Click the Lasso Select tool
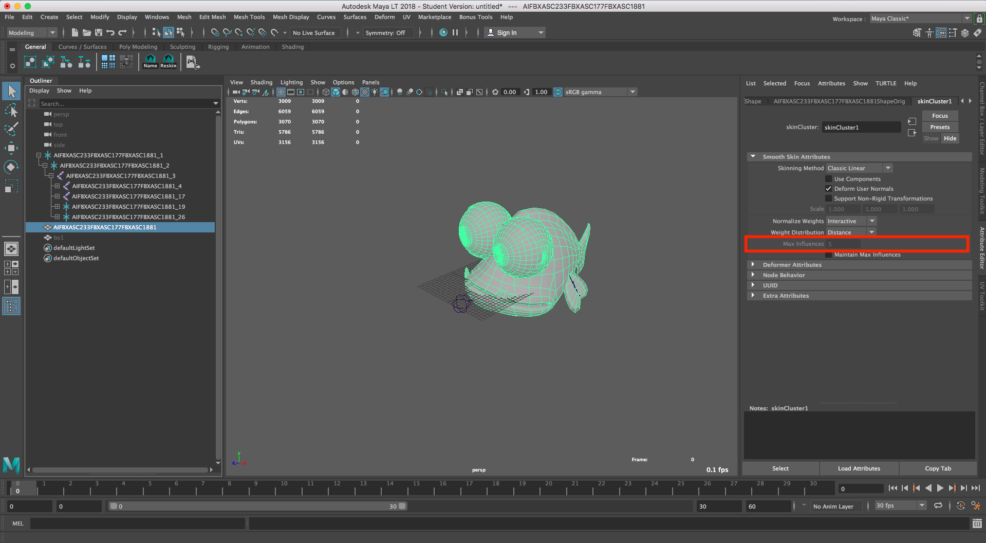986x543 pixels. (x=11, y=111)
